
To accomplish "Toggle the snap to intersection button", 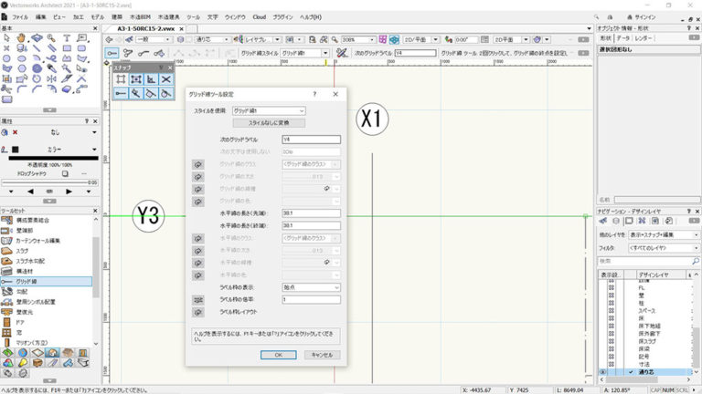I will pyautogui.click(x=165, y=79).
